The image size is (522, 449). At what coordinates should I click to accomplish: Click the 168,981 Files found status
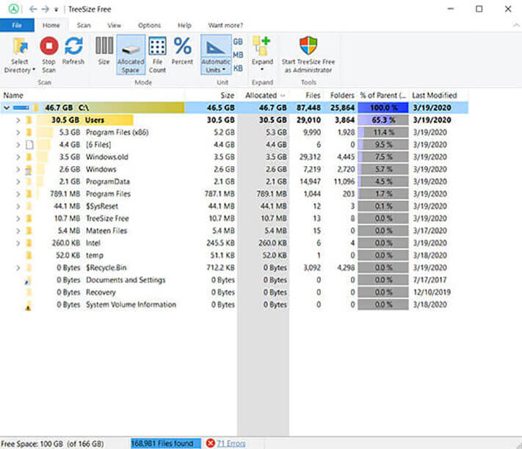coord(165,444)
